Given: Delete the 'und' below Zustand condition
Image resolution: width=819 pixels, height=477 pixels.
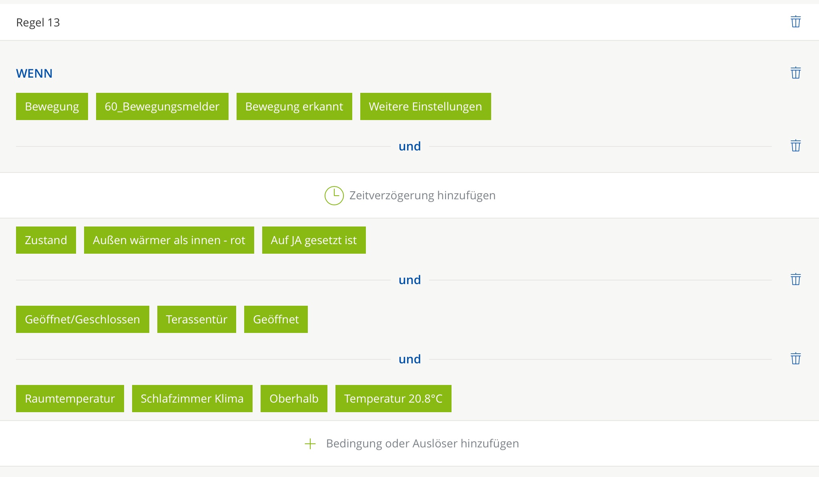Looking at the screenshot, I should coord(795,279).
